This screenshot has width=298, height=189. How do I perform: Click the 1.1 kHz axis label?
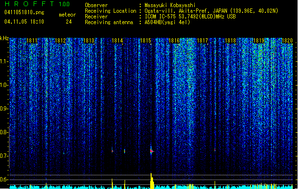coord(4,61)
